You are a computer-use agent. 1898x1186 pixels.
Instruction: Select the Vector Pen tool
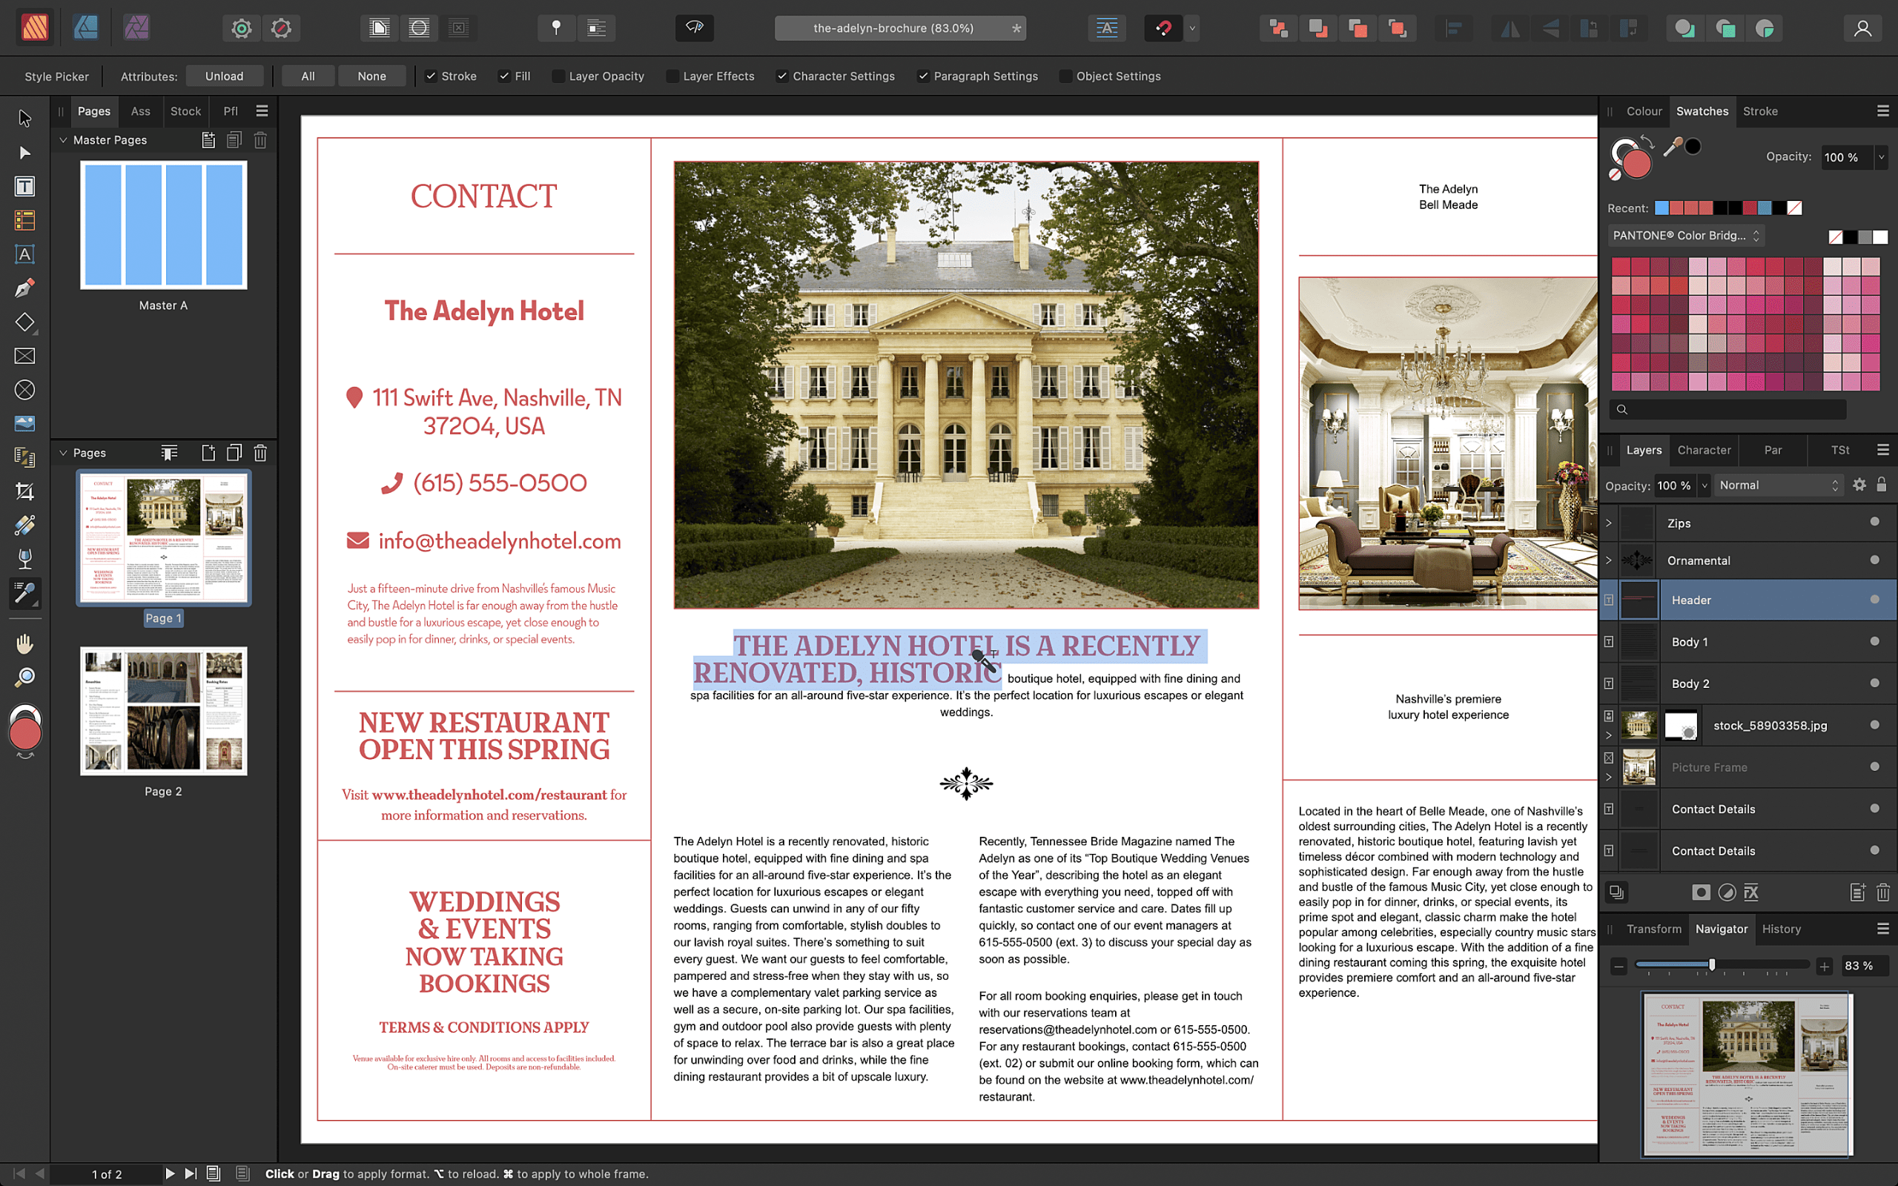(x=23, y=288)
